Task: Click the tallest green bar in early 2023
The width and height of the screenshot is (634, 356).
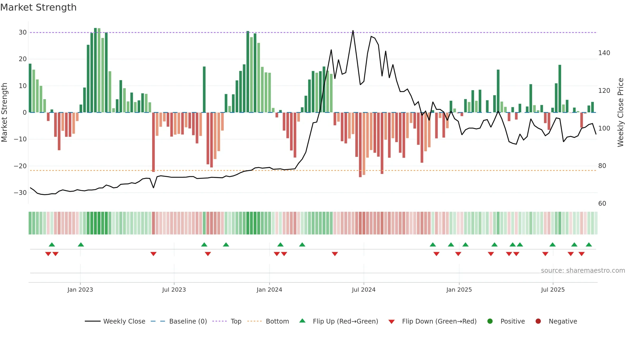Action: 95,70
